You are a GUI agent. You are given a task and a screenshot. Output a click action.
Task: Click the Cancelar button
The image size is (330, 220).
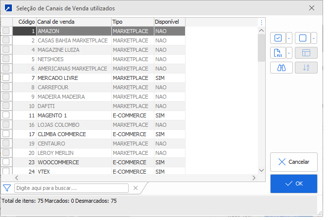[x=294, y=162]
